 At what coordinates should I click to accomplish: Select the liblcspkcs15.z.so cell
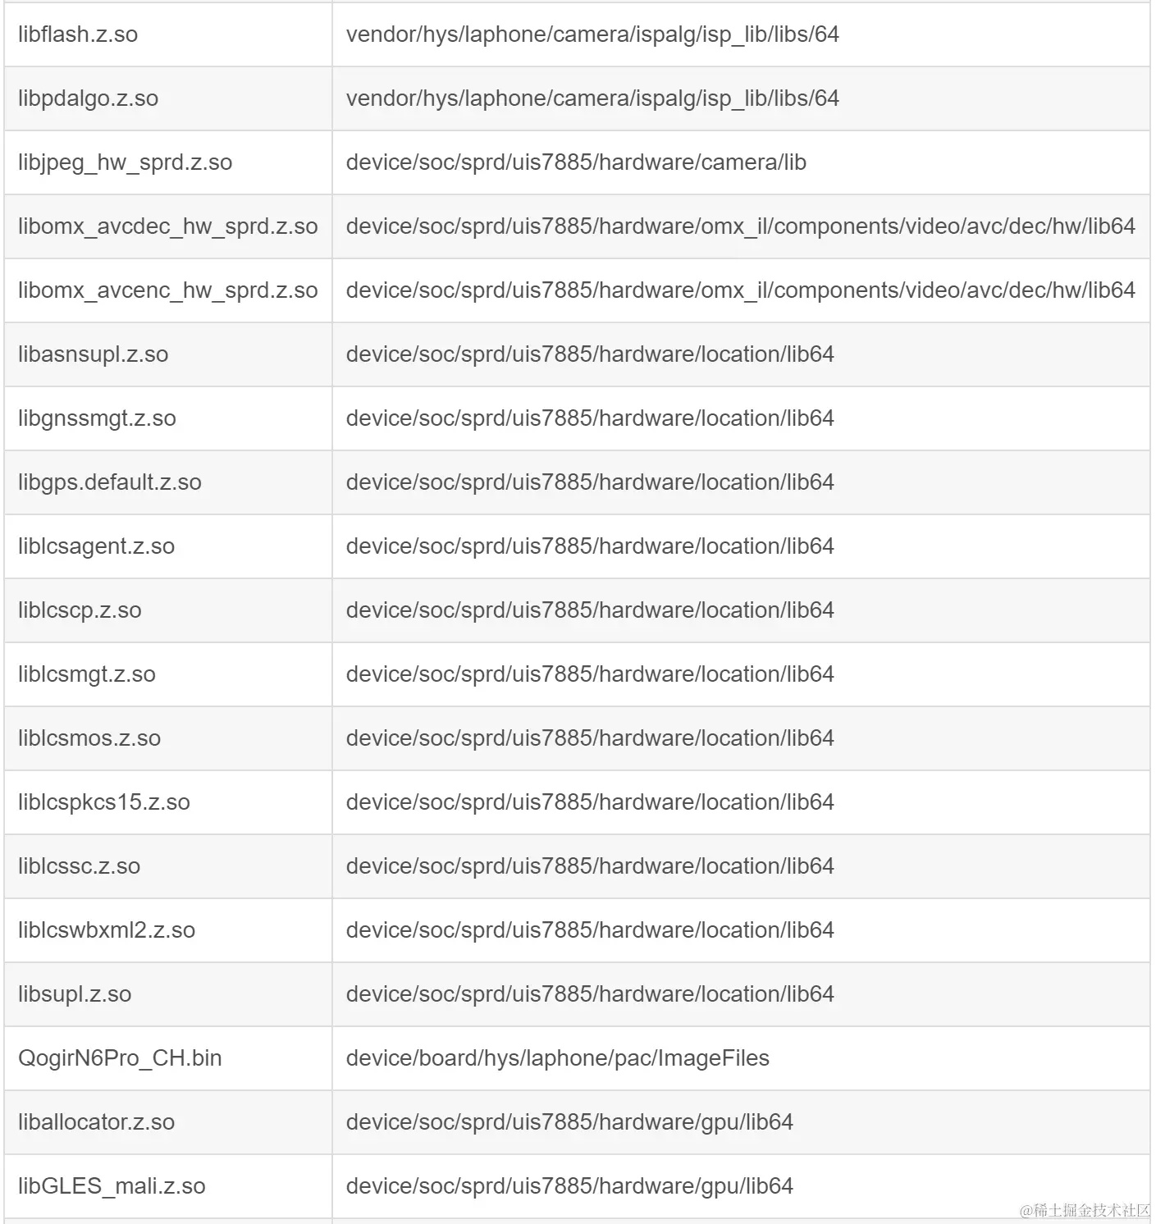point(103,802)
